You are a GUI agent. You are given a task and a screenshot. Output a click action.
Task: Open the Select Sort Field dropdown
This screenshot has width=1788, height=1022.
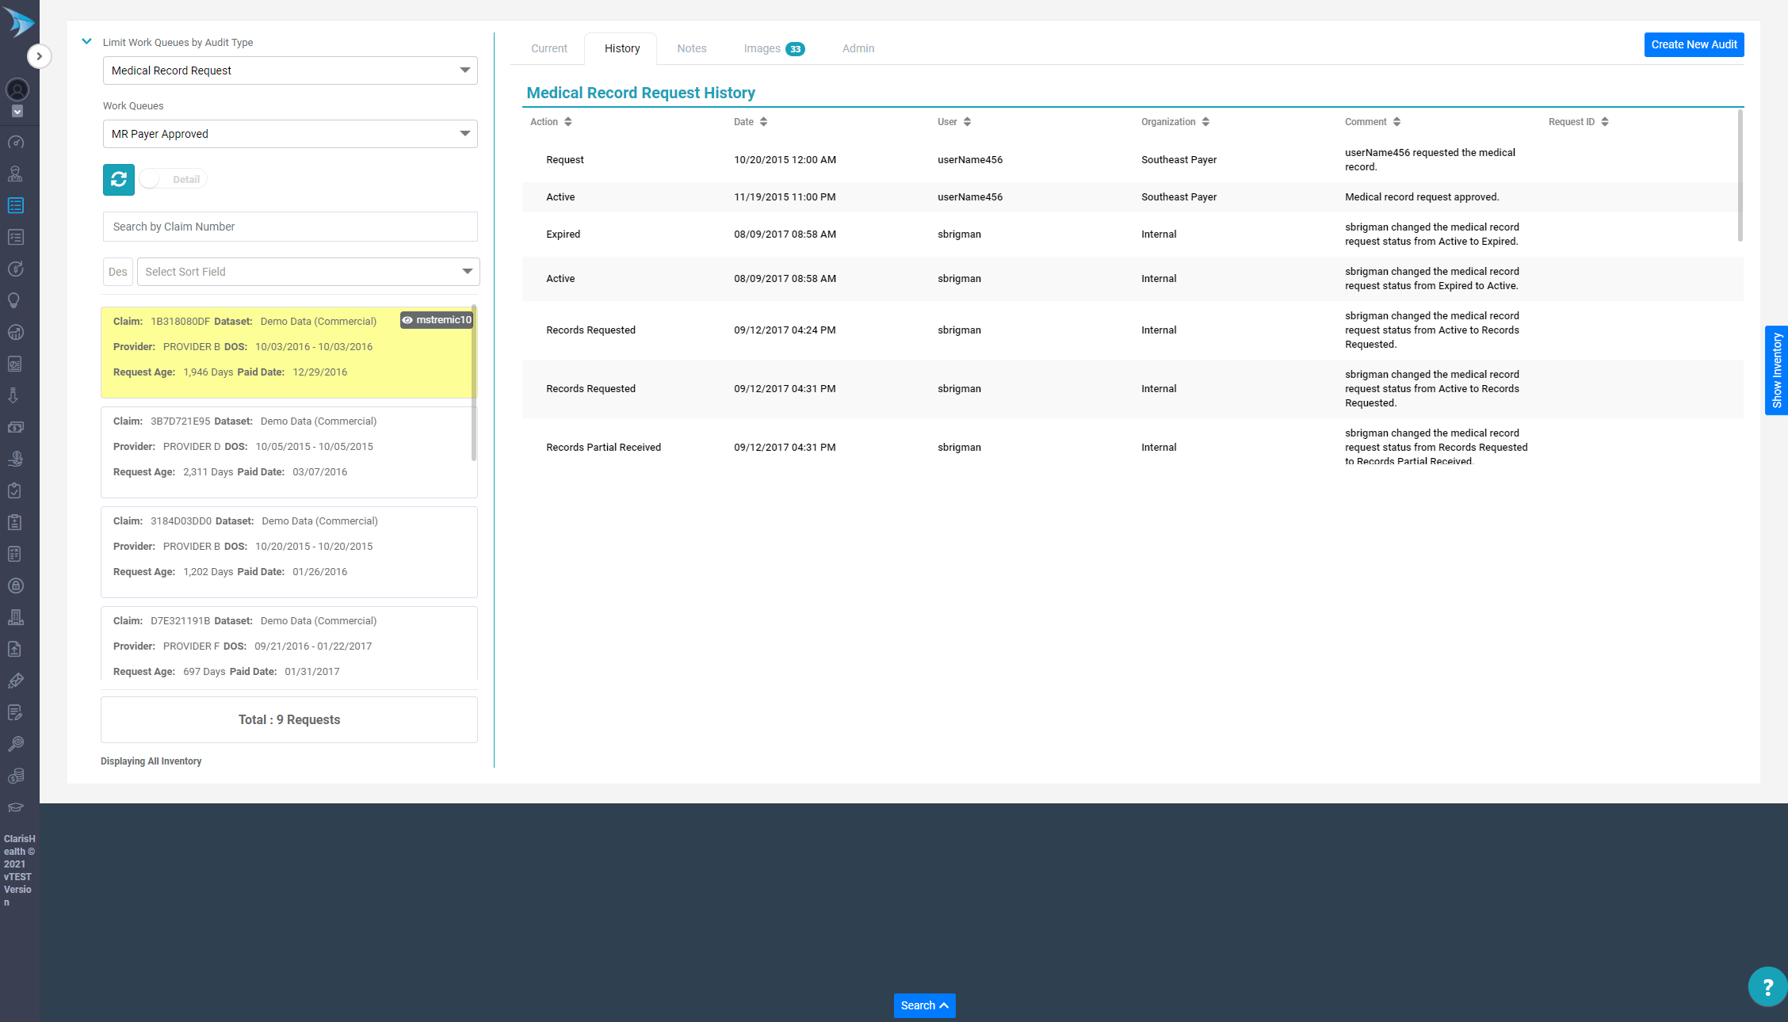(x=308, y=272)
